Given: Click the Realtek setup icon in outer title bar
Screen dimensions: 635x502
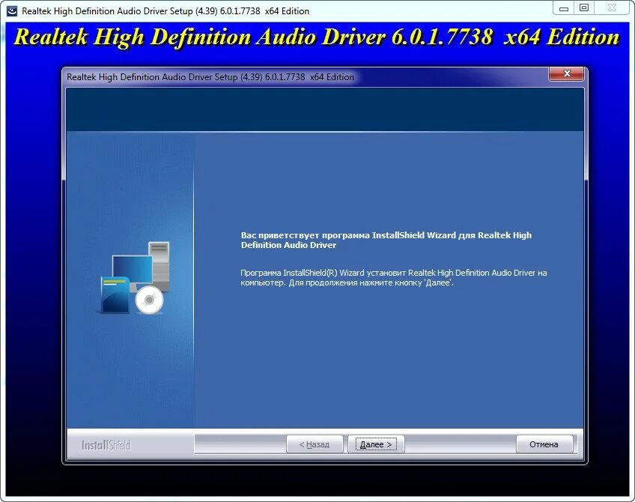Looking at the screenshot, I should [x=12, y=11].
